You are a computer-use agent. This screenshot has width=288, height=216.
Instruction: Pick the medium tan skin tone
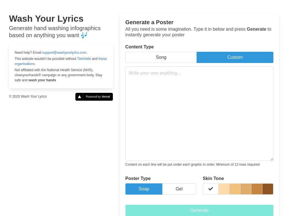(x=246, y=189)
